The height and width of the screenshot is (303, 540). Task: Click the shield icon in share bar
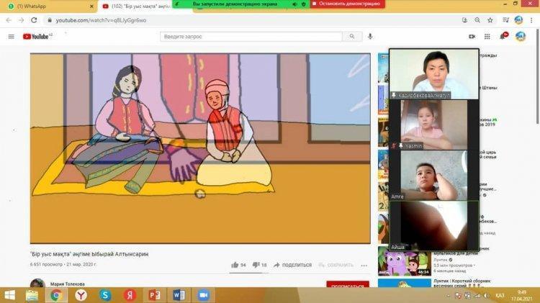click(303, 4)
